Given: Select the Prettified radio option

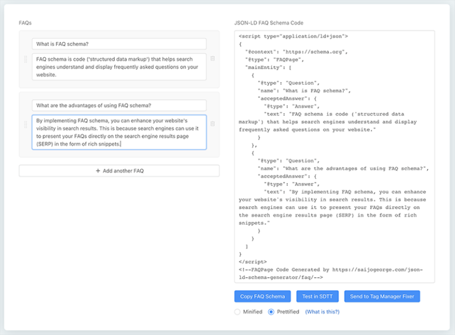Looking at the screenshot, I should 271,312.
